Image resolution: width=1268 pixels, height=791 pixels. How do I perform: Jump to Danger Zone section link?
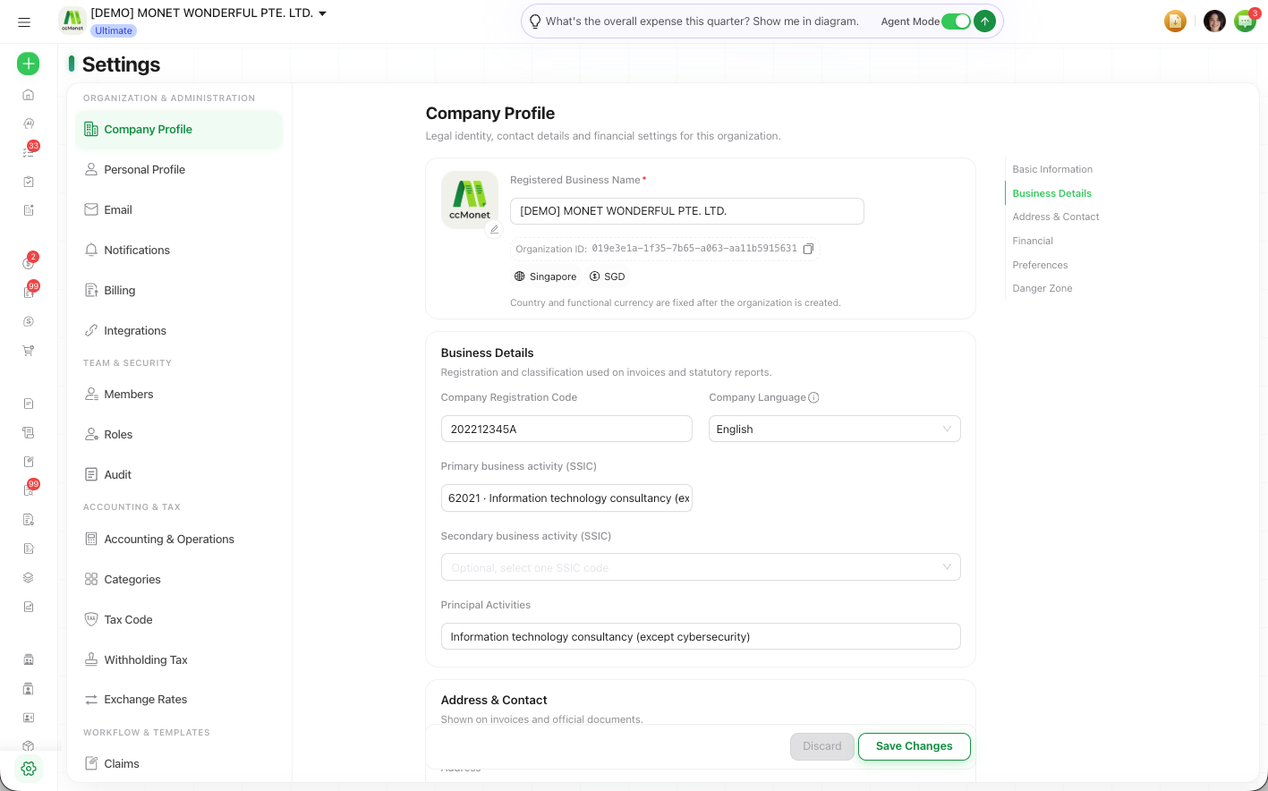tap(1042, 288)
